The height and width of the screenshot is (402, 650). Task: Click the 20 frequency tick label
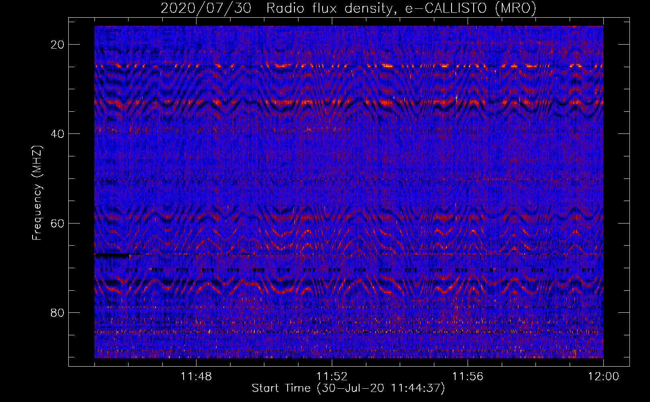[x=57, y=45]
